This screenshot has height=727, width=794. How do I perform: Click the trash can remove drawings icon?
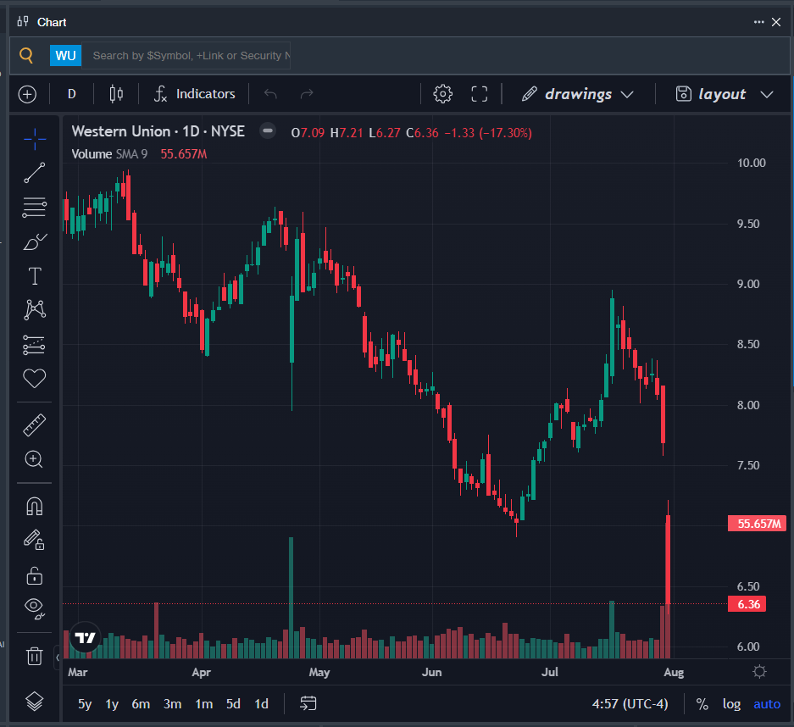pyautogui.click(x=35, y=656)
